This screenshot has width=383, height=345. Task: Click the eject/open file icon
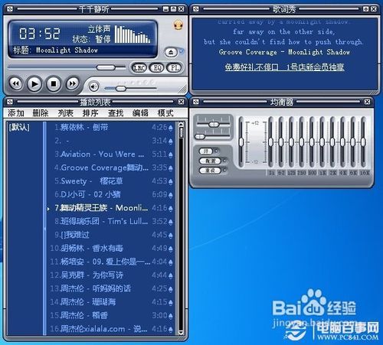coord(171,53)
